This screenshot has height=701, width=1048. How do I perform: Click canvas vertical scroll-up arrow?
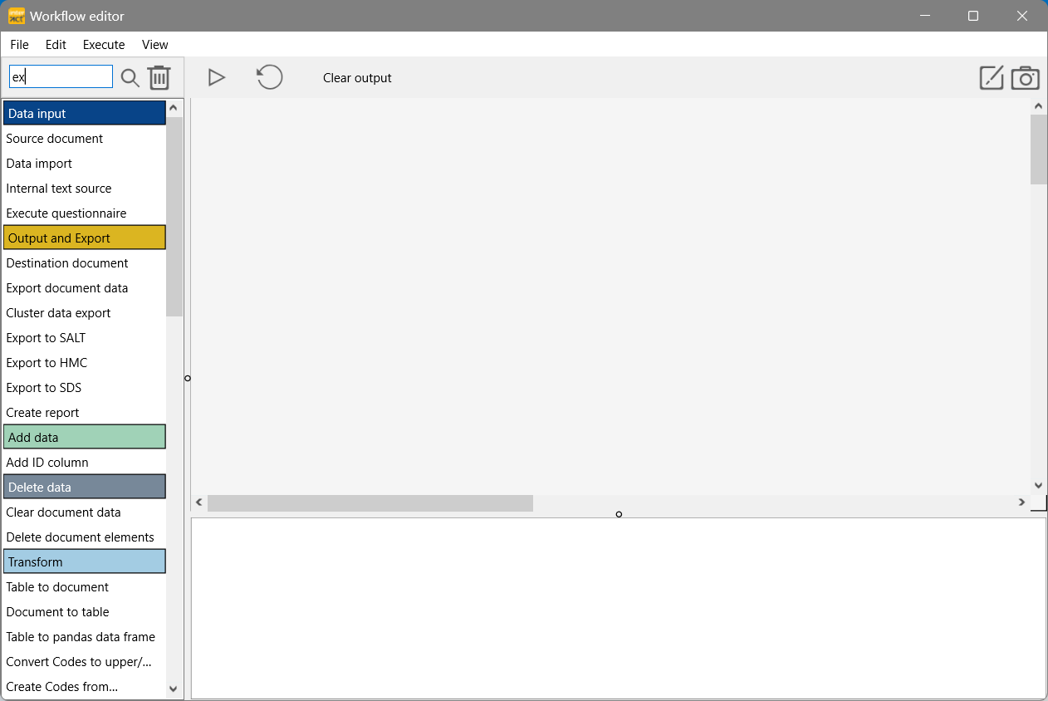pos(1038,106)
